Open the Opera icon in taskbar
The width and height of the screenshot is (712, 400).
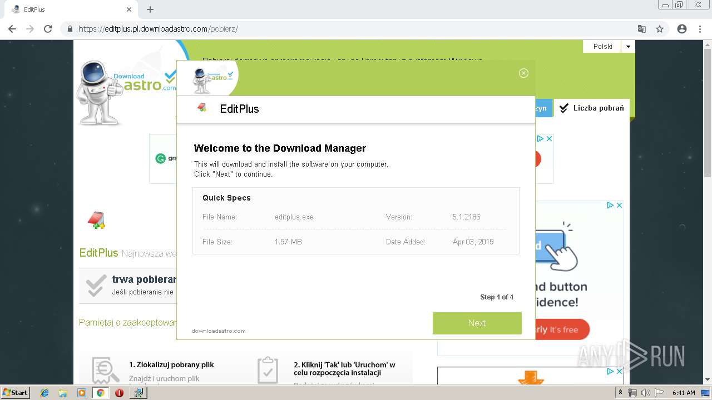119,393
